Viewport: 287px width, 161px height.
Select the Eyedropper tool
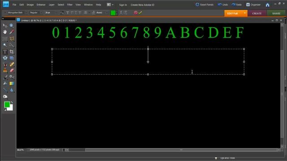12,32
